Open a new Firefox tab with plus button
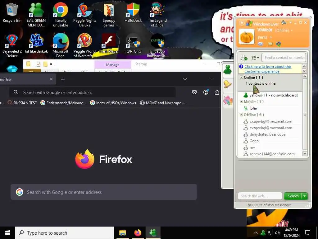 [x=63, y=79]
